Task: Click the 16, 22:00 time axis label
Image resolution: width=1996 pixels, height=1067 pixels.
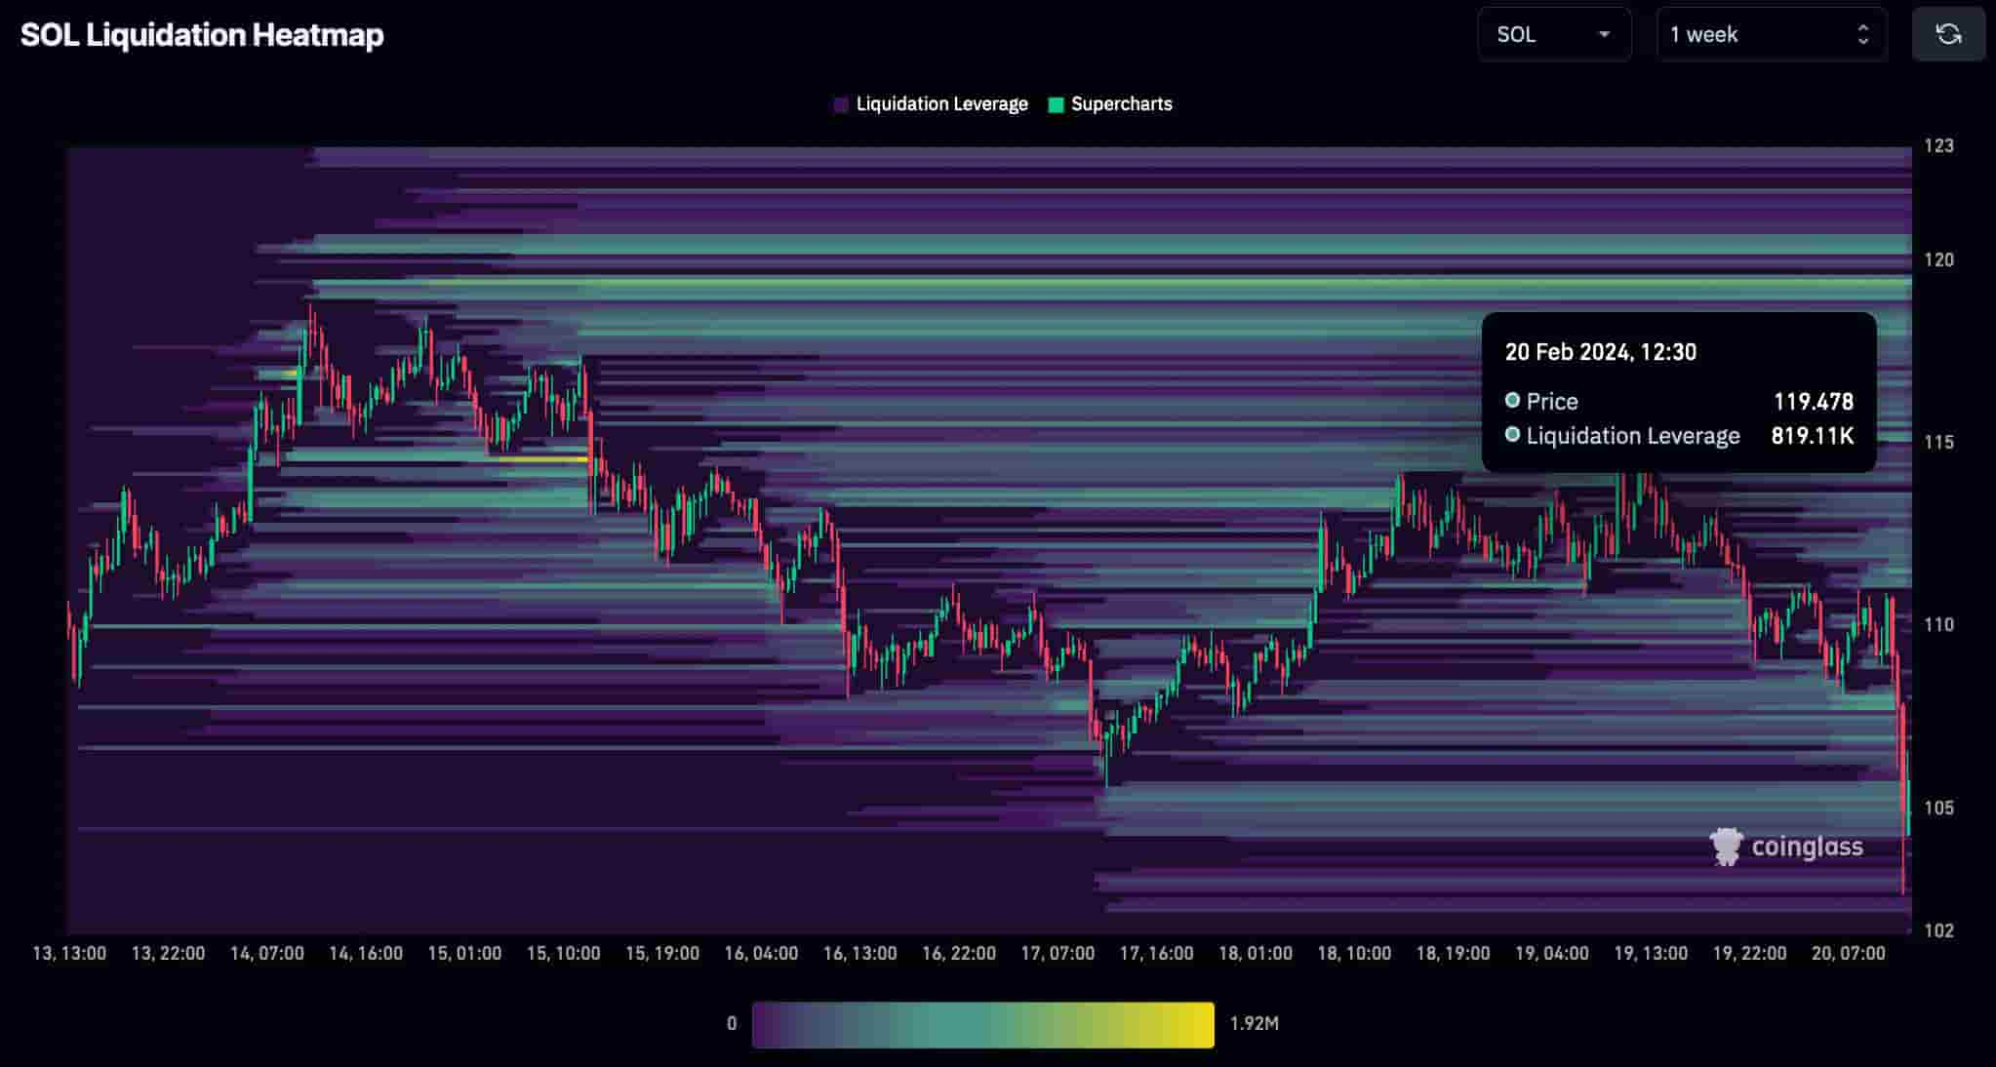Action: tap(959, 953)
